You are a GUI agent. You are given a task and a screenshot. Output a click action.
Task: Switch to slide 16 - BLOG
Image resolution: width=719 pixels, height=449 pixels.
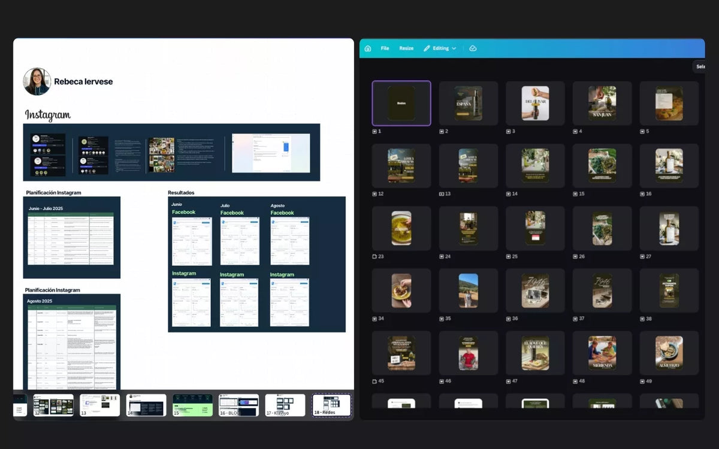(239, 405)
